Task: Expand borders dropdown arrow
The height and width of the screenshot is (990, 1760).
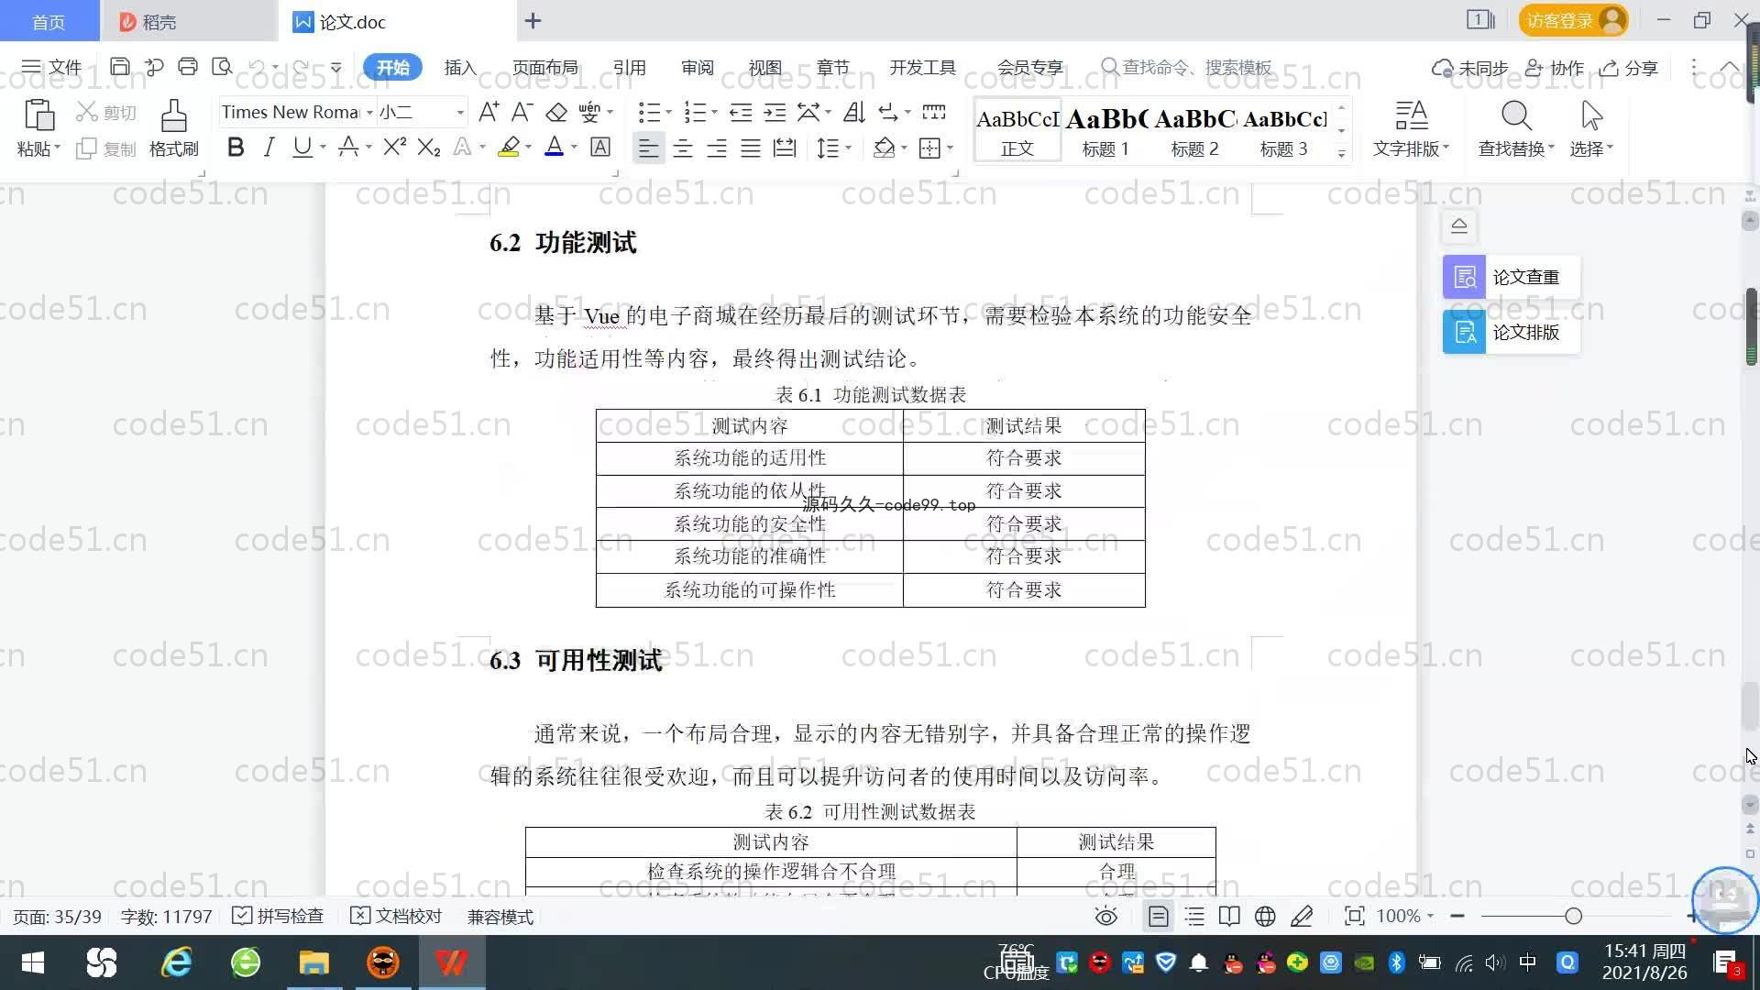Action: pos(950,148)
